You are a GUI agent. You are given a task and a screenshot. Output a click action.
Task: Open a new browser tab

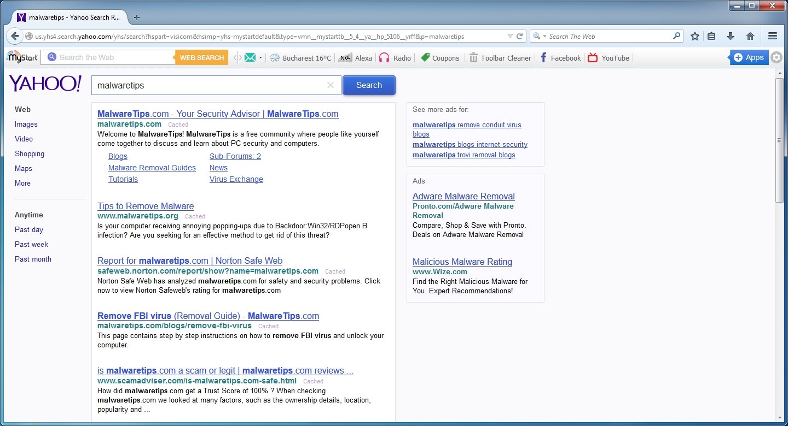click(137, 17)
